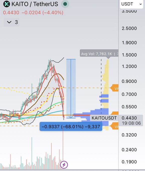Screen dimensions: 145x171
Task: Click the 0.5500 price axis label
Action: pos(129,107)
